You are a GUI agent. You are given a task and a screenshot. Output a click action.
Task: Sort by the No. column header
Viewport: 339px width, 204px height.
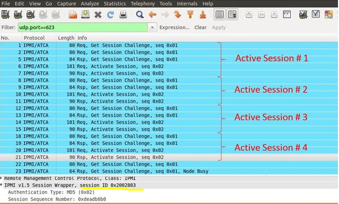[11, 38]
